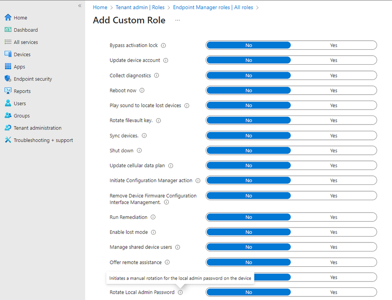Click the Devices icon in navigation

pos(8,54)
